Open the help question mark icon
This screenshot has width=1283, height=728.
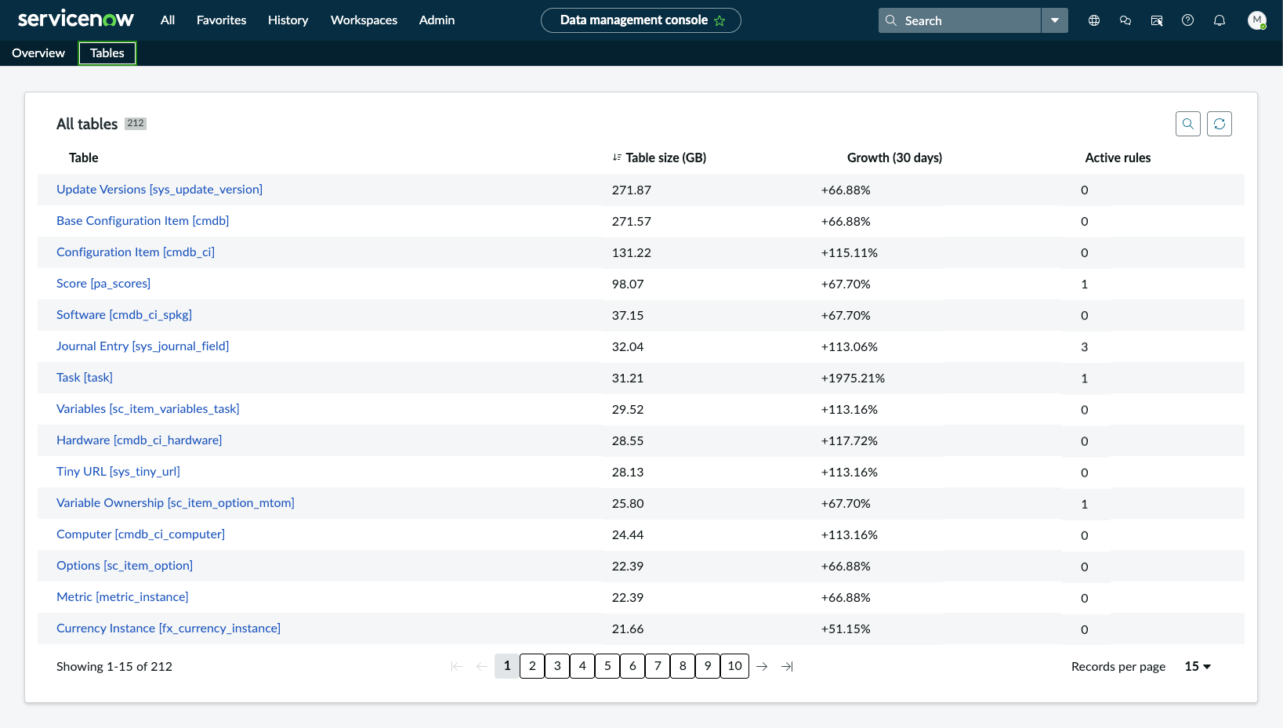(1188, 20)
